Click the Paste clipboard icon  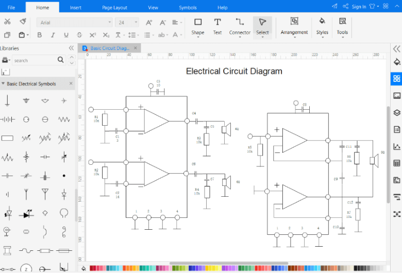[x=22, y=35]
